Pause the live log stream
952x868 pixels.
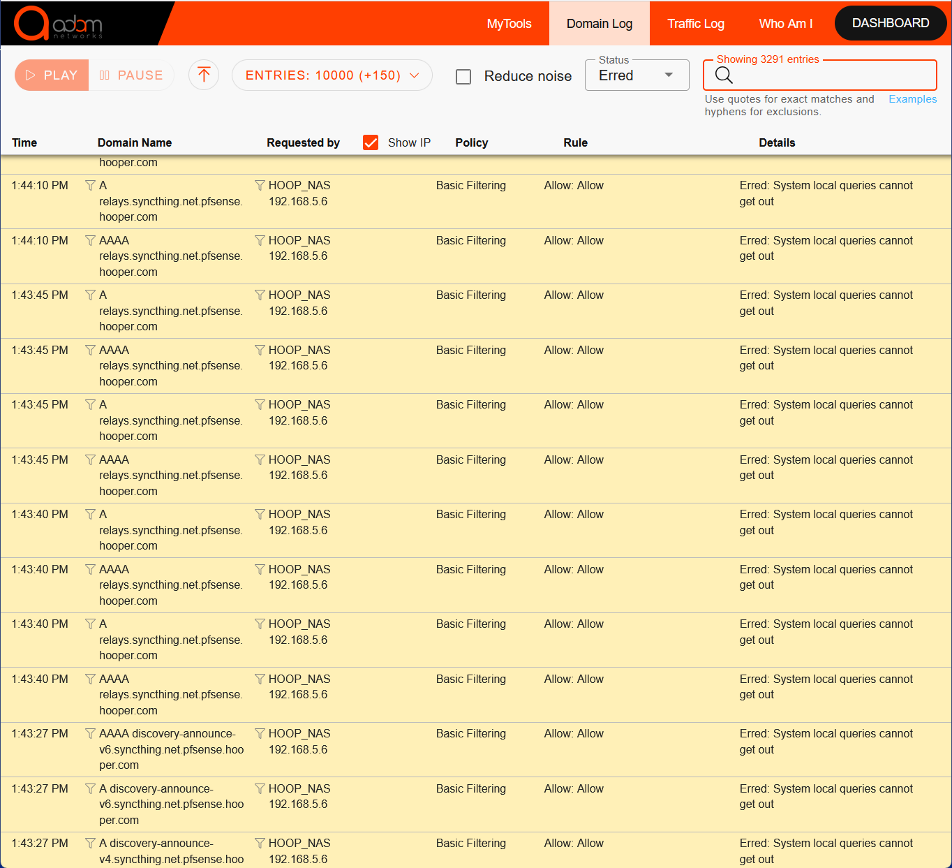tap(131, 75)
